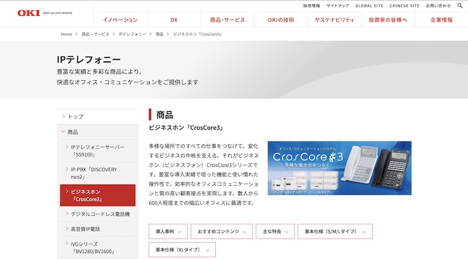Jump to おすすめコンテンツ section
Image resolution: width=468 pixels, height=259 pixels.
pyautogui.click(x=222, y=232)
